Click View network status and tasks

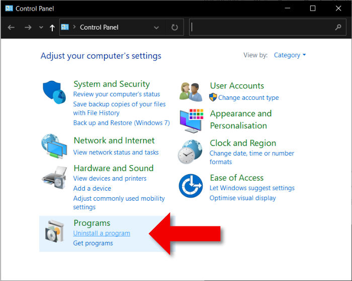point(116,153)
